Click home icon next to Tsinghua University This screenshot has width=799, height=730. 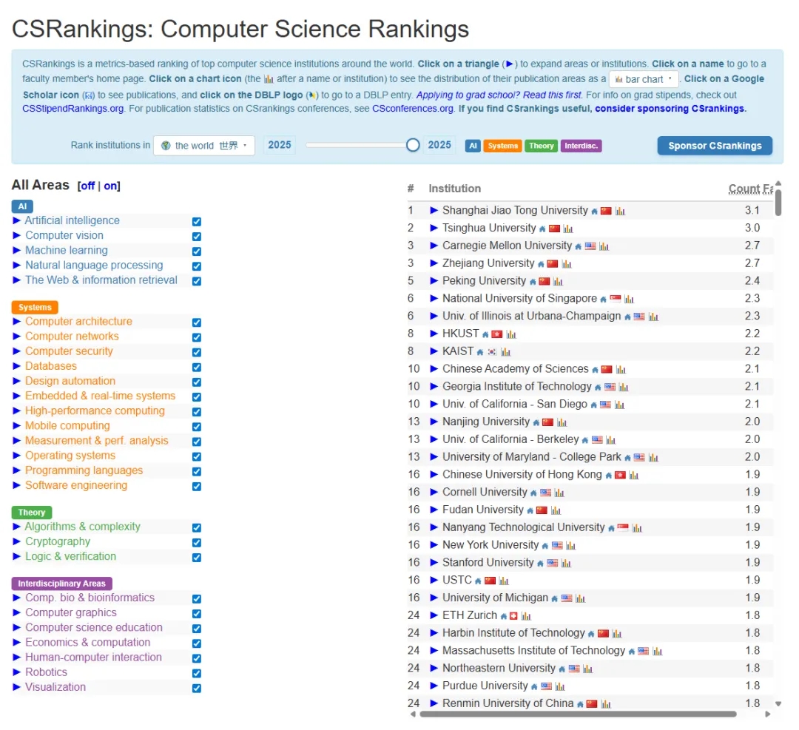542,229
